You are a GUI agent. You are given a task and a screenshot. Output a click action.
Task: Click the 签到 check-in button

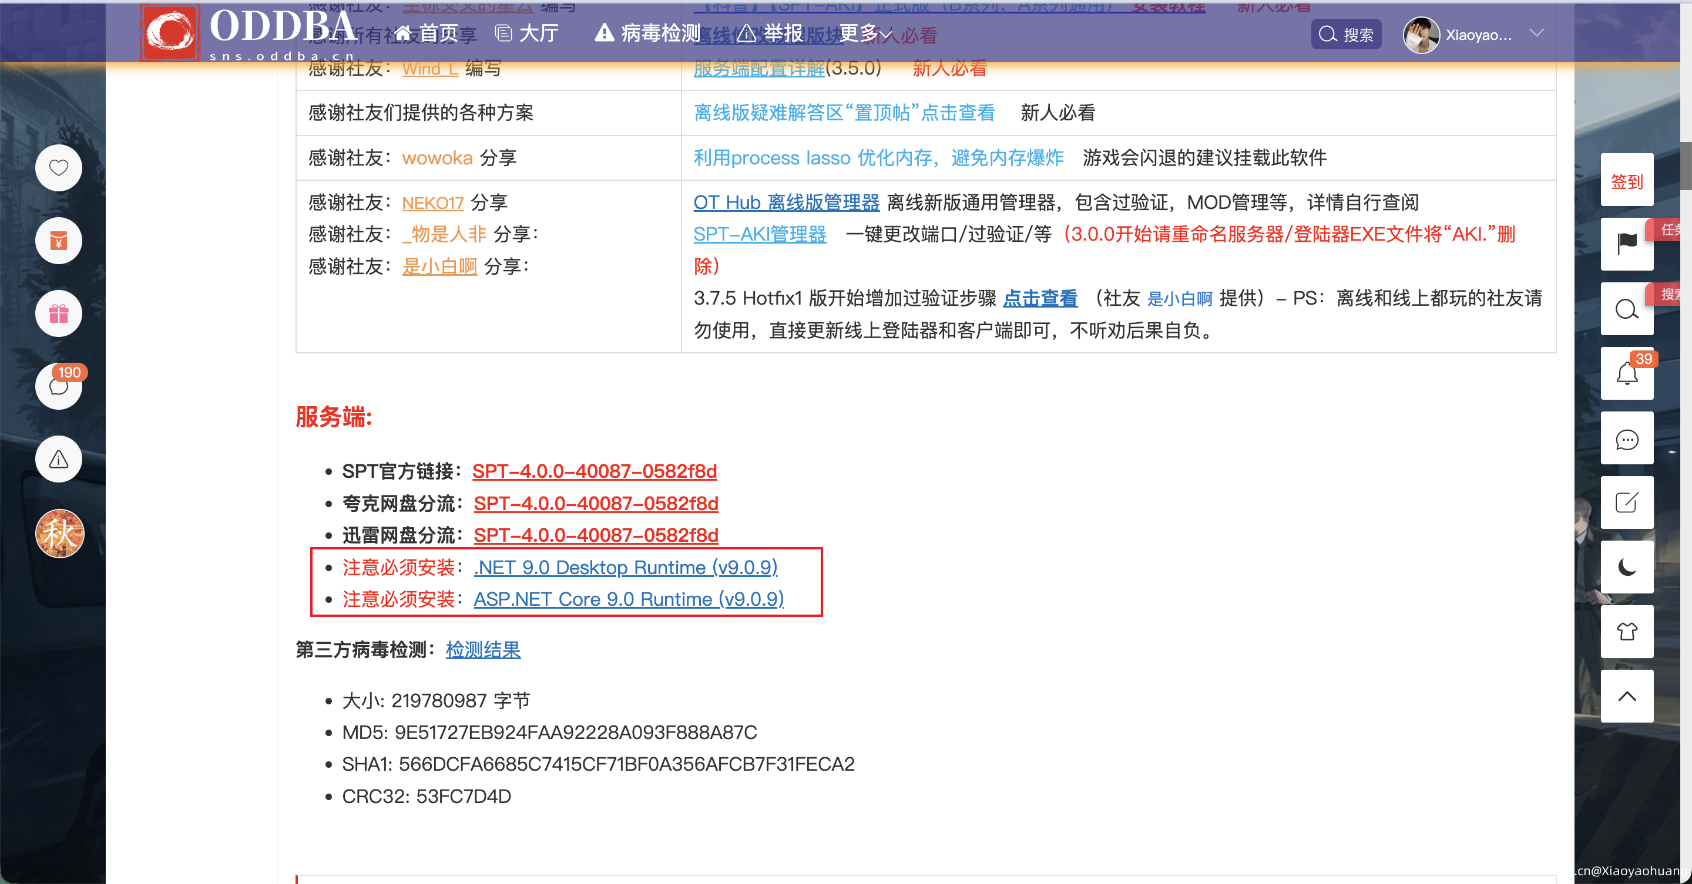[1626, 182]
